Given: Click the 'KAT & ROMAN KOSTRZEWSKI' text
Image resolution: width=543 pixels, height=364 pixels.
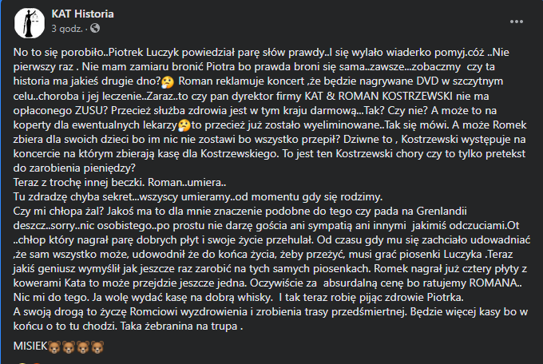Looking at the screenshot, I should click(379, 96).
